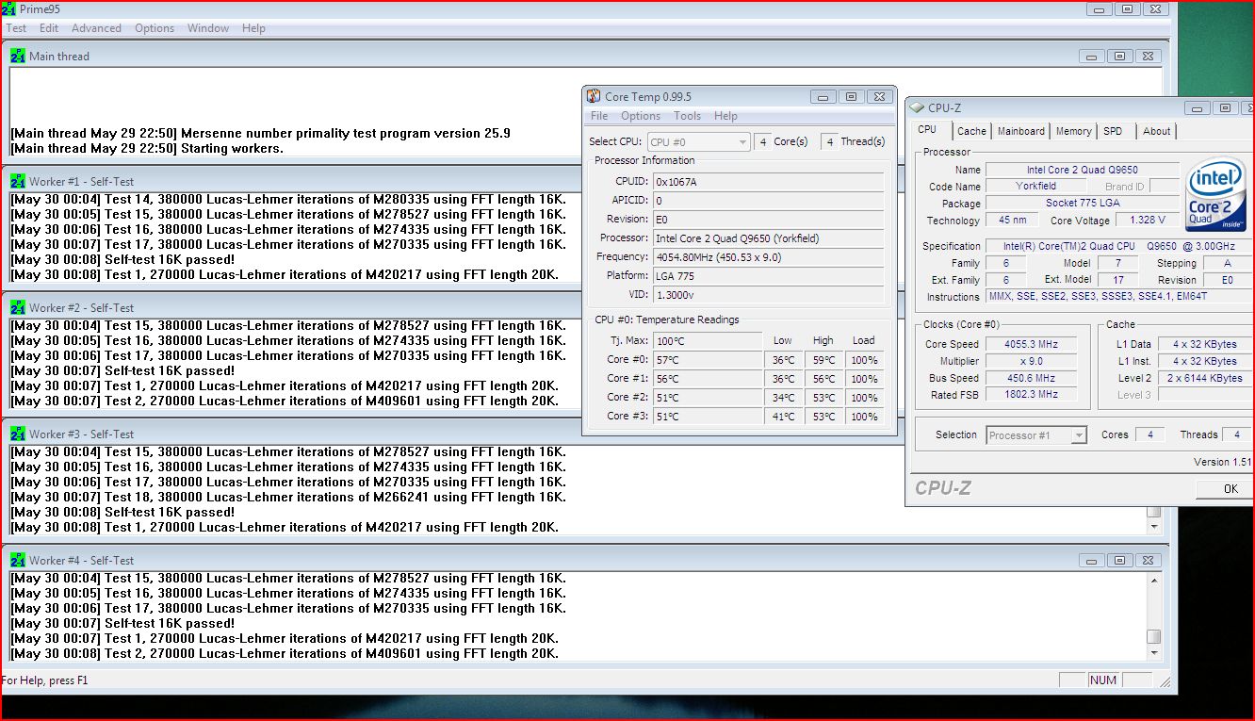Click the Core #3 Low temperature 41°C
The height and width of the screenshot is (721, 1255).
pos(783,417)
